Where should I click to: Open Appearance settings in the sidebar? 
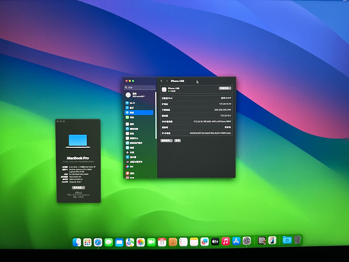point(139,152)
